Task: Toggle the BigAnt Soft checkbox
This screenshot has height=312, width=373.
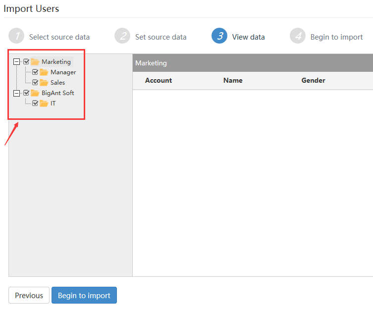Action: pos(26,93)
